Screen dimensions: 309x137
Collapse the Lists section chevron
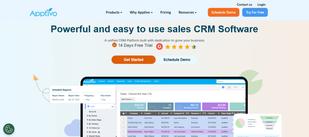coord(112,107)
